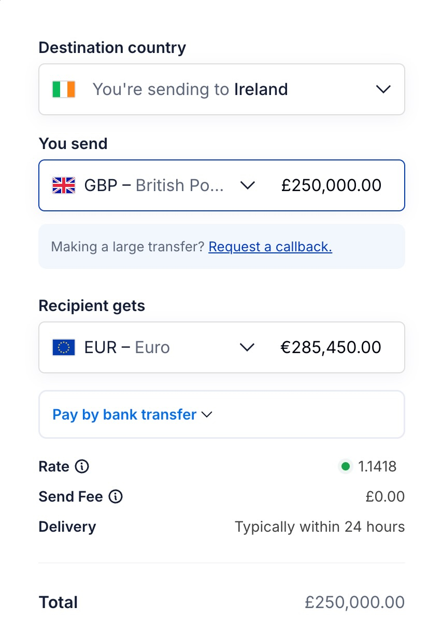Open the Send Fee info icon
The image size is (442, 620).
116,496
